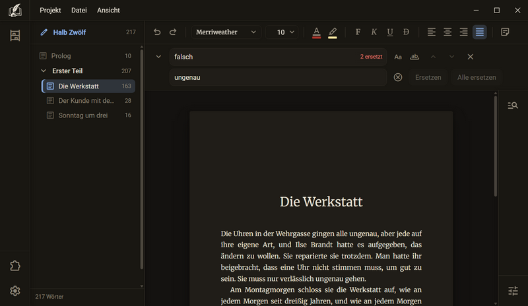Image resolution: width=528 pixels, height=306 pixels.
Task: Open the Projekt menu
Action: [x=50, y=10]
